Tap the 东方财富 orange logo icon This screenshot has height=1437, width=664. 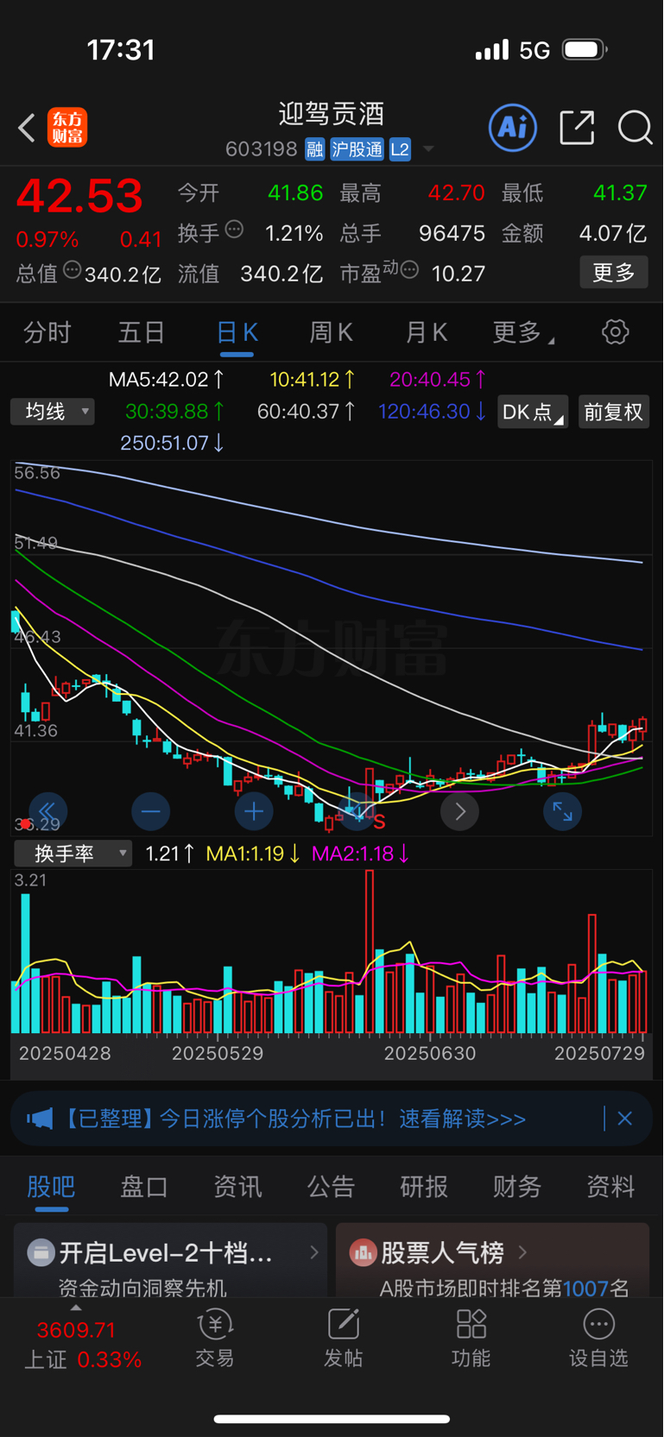(x=67, y=128)
